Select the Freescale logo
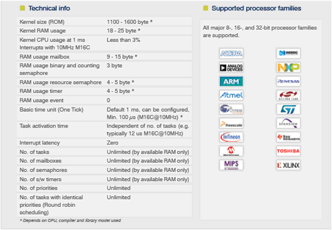This screenshot has width=332, height=230. (231, 123)
